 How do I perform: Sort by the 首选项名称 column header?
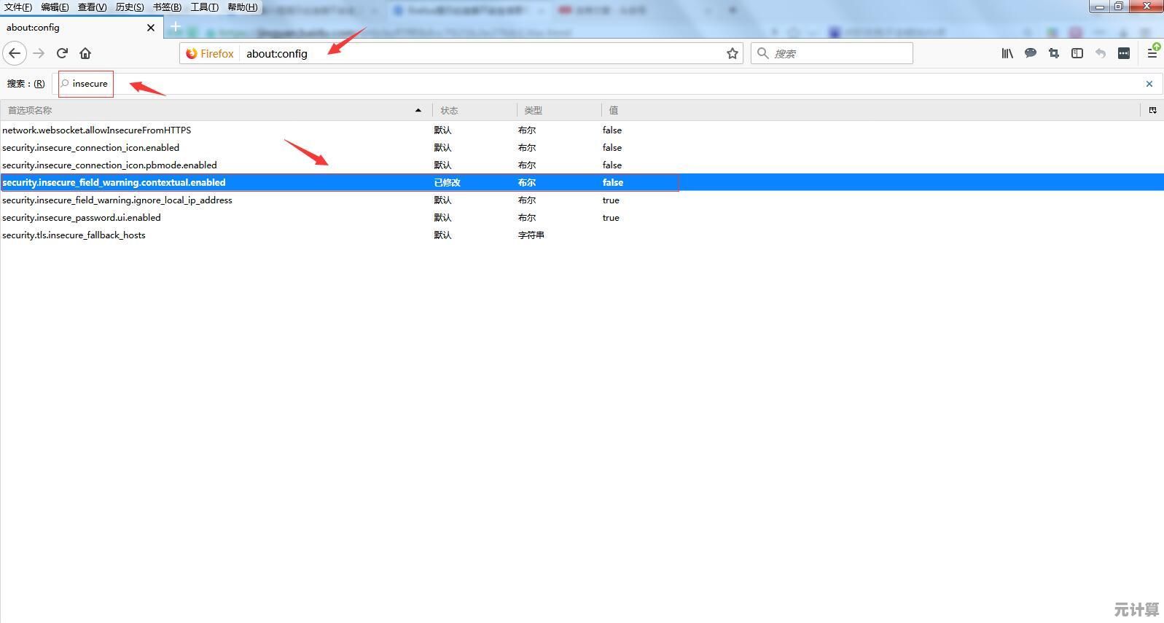point(211,110)
